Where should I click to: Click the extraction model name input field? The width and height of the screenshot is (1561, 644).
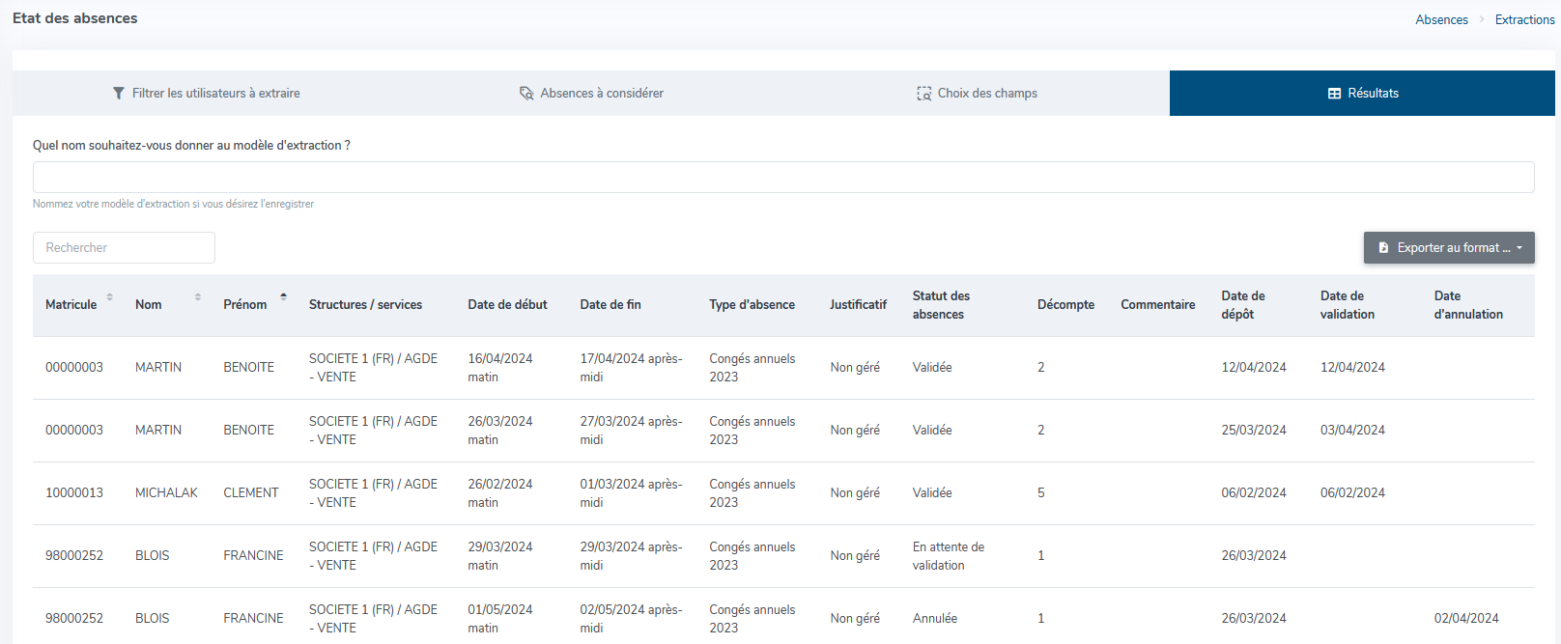point(782,178)
